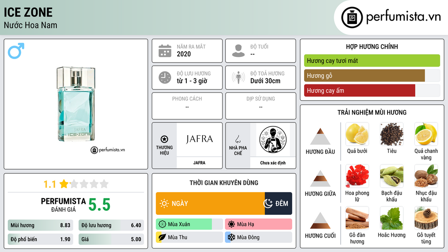
Task: Open the JAFRA brand name caption
Action: (x=199, y=163)
